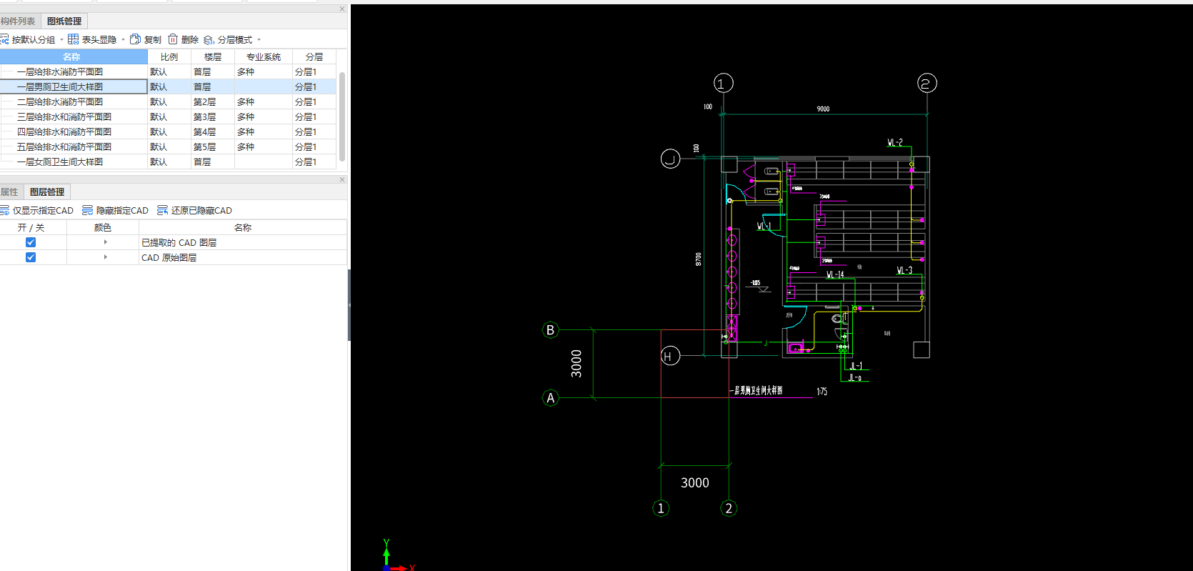This screenshot has height=571, width=1193.
Task: Click the 开 / 关 column header
Action: (x=31, y=227)
